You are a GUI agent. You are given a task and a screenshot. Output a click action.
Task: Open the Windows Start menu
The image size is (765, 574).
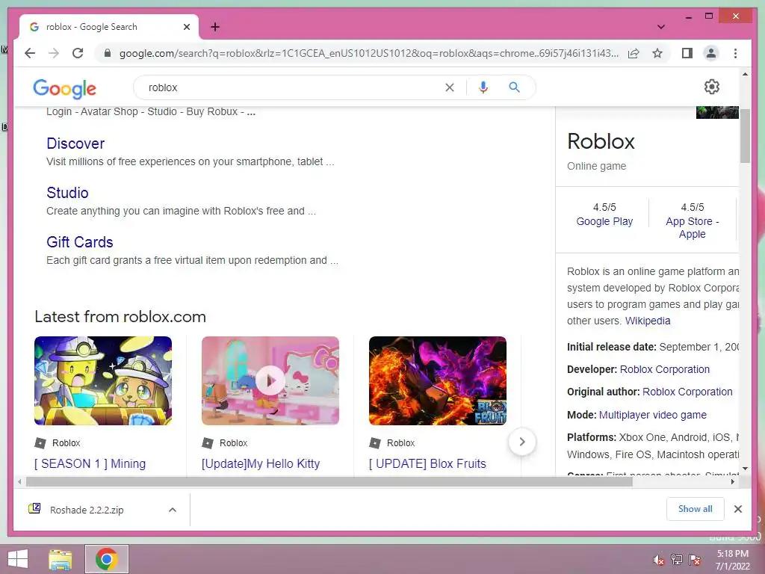pos(18,559)
